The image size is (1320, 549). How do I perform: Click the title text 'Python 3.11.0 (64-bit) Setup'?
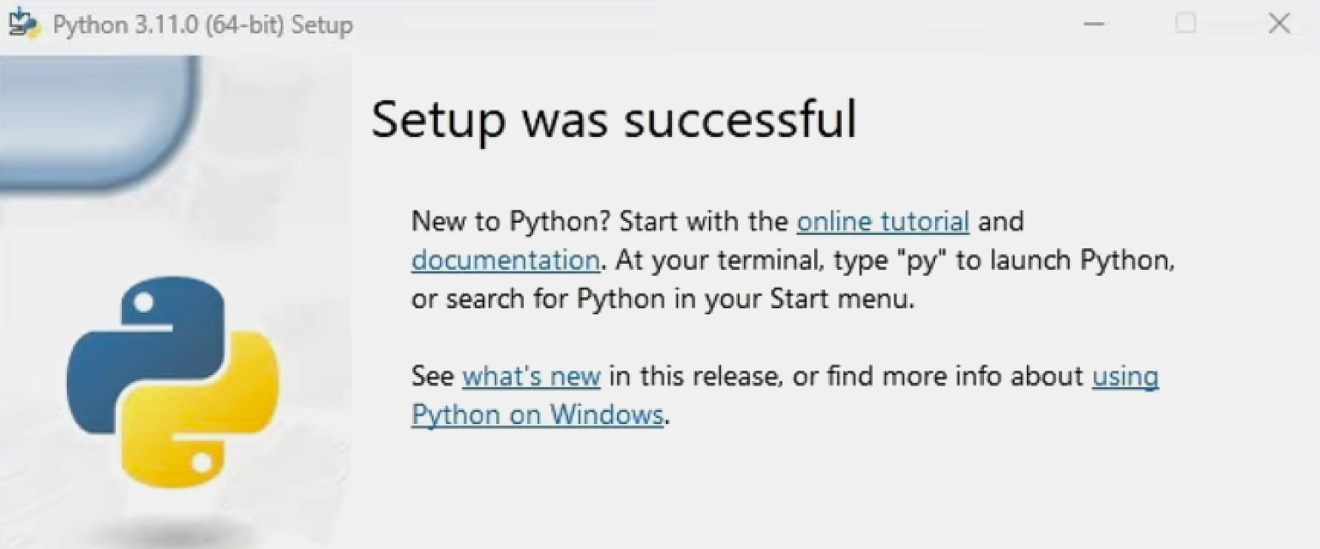pos(203,24)
